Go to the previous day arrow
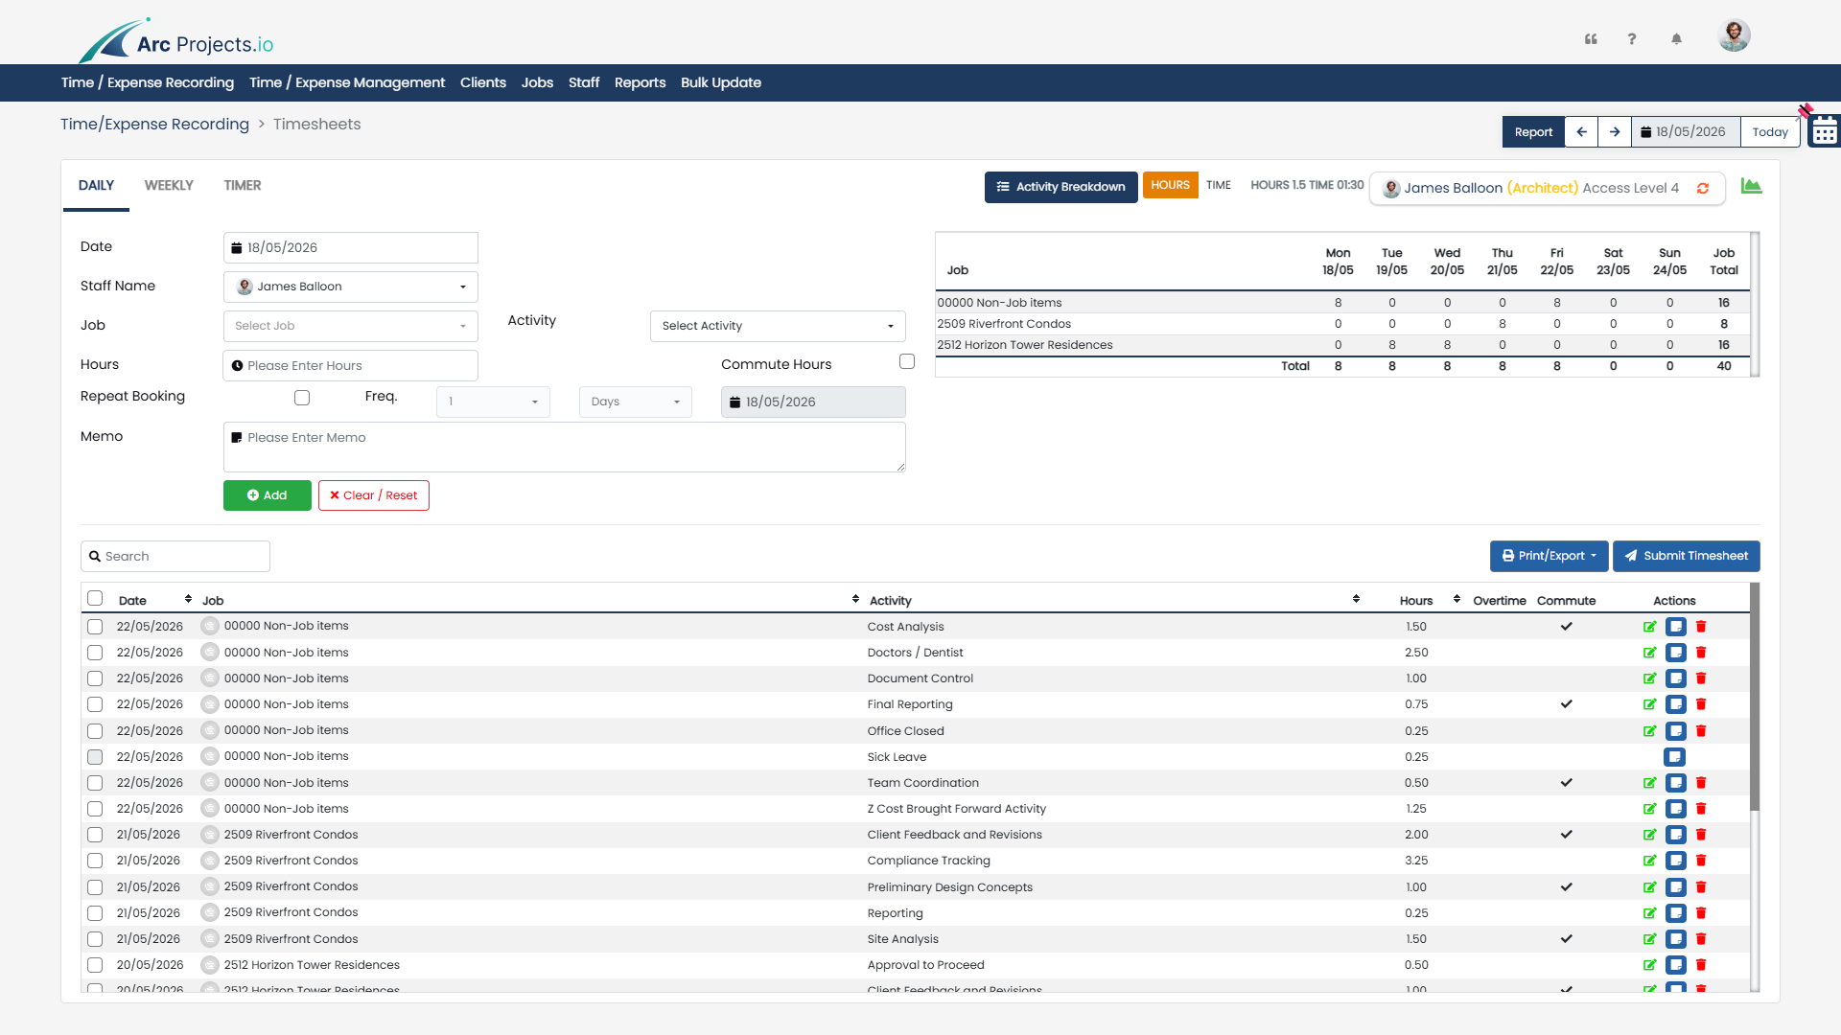 [x=1581, y=132]
